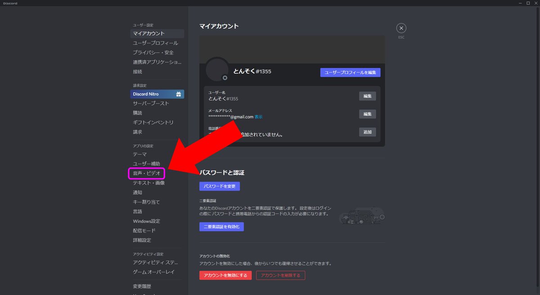The image size is (540, 295).
Task: Click the パスワードと認証 heading
Action: point(222,173)
